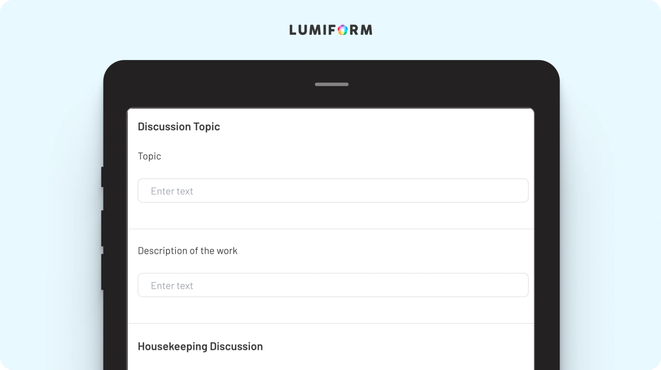Click the middle side button on tablet
This screenshot has width=661, height=370.
click(102, 229)
